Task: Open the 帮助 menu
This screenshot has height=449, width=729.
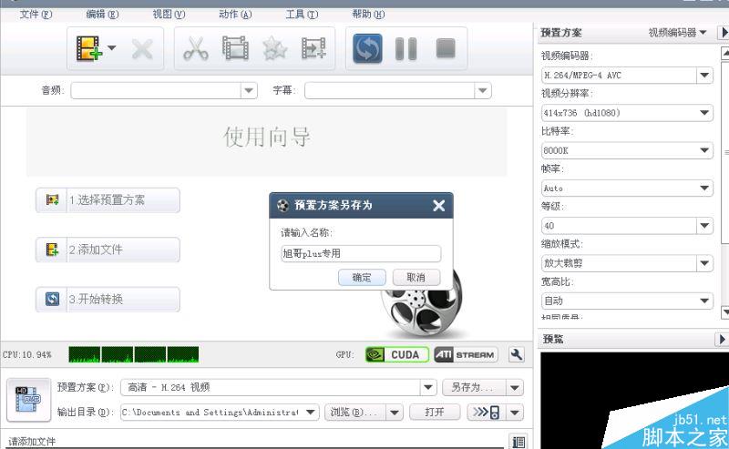Action: pyautogui.click(x=368, y=15)
